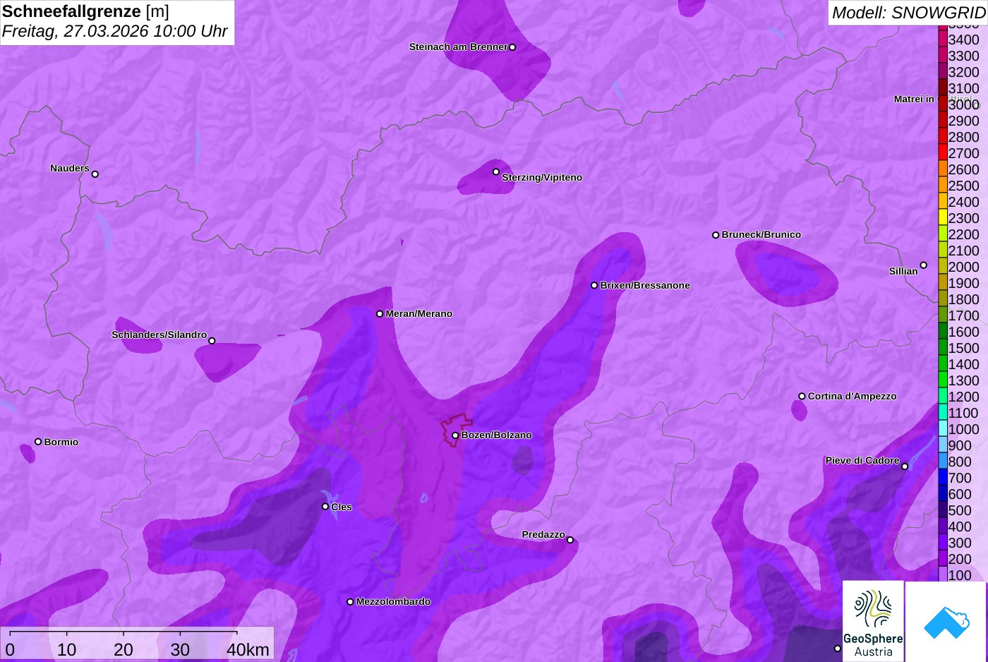Click the "Bormio" label text

(x=61, y=443)
